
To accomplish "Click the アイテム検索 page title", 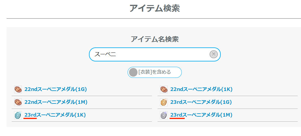I will point(155,8).
